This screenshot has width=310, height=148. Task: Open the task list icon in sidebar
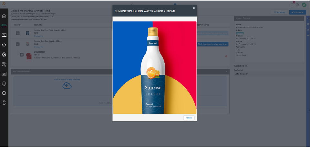(x=4, y=26)
